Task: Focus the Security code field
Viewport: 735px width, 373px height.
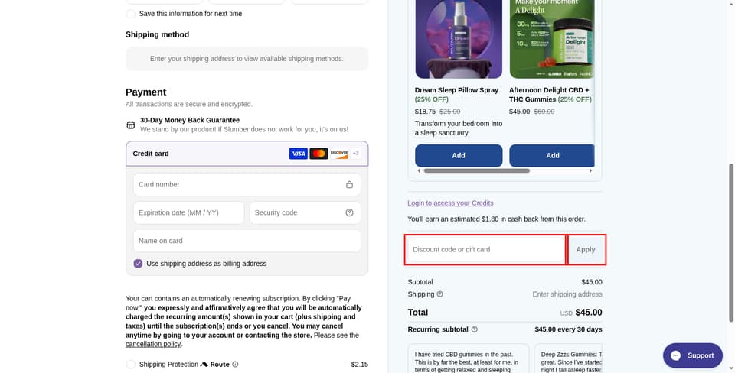Action: coord(305,212)
